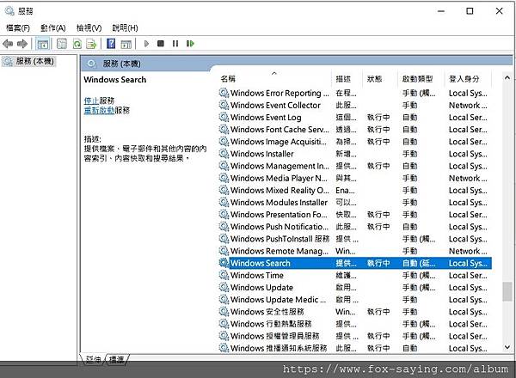Click gear icon of Windows Error Reporting row

click(x=224, y=93)
